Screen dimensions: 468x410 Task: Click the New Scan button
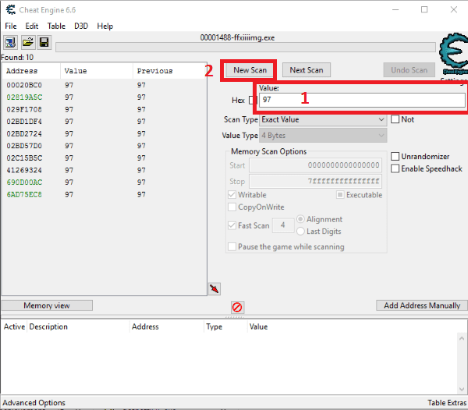(250, 70)
